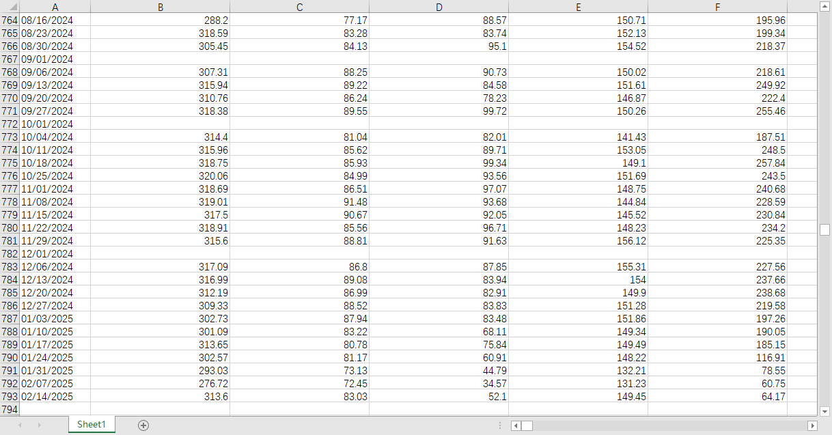Select cell with value 86.8
The width and height of the screenshot is (832, 435).
[299, 267]
